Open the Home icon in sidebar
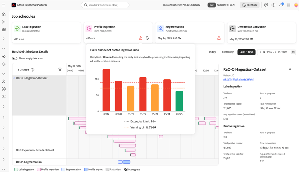This screenshot has height=172, width=299. click(x=4, y=14)
